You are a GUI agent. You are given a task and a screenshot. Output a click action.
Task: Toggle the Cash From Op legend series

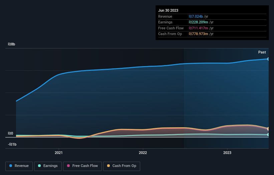[x=121, y=166]
